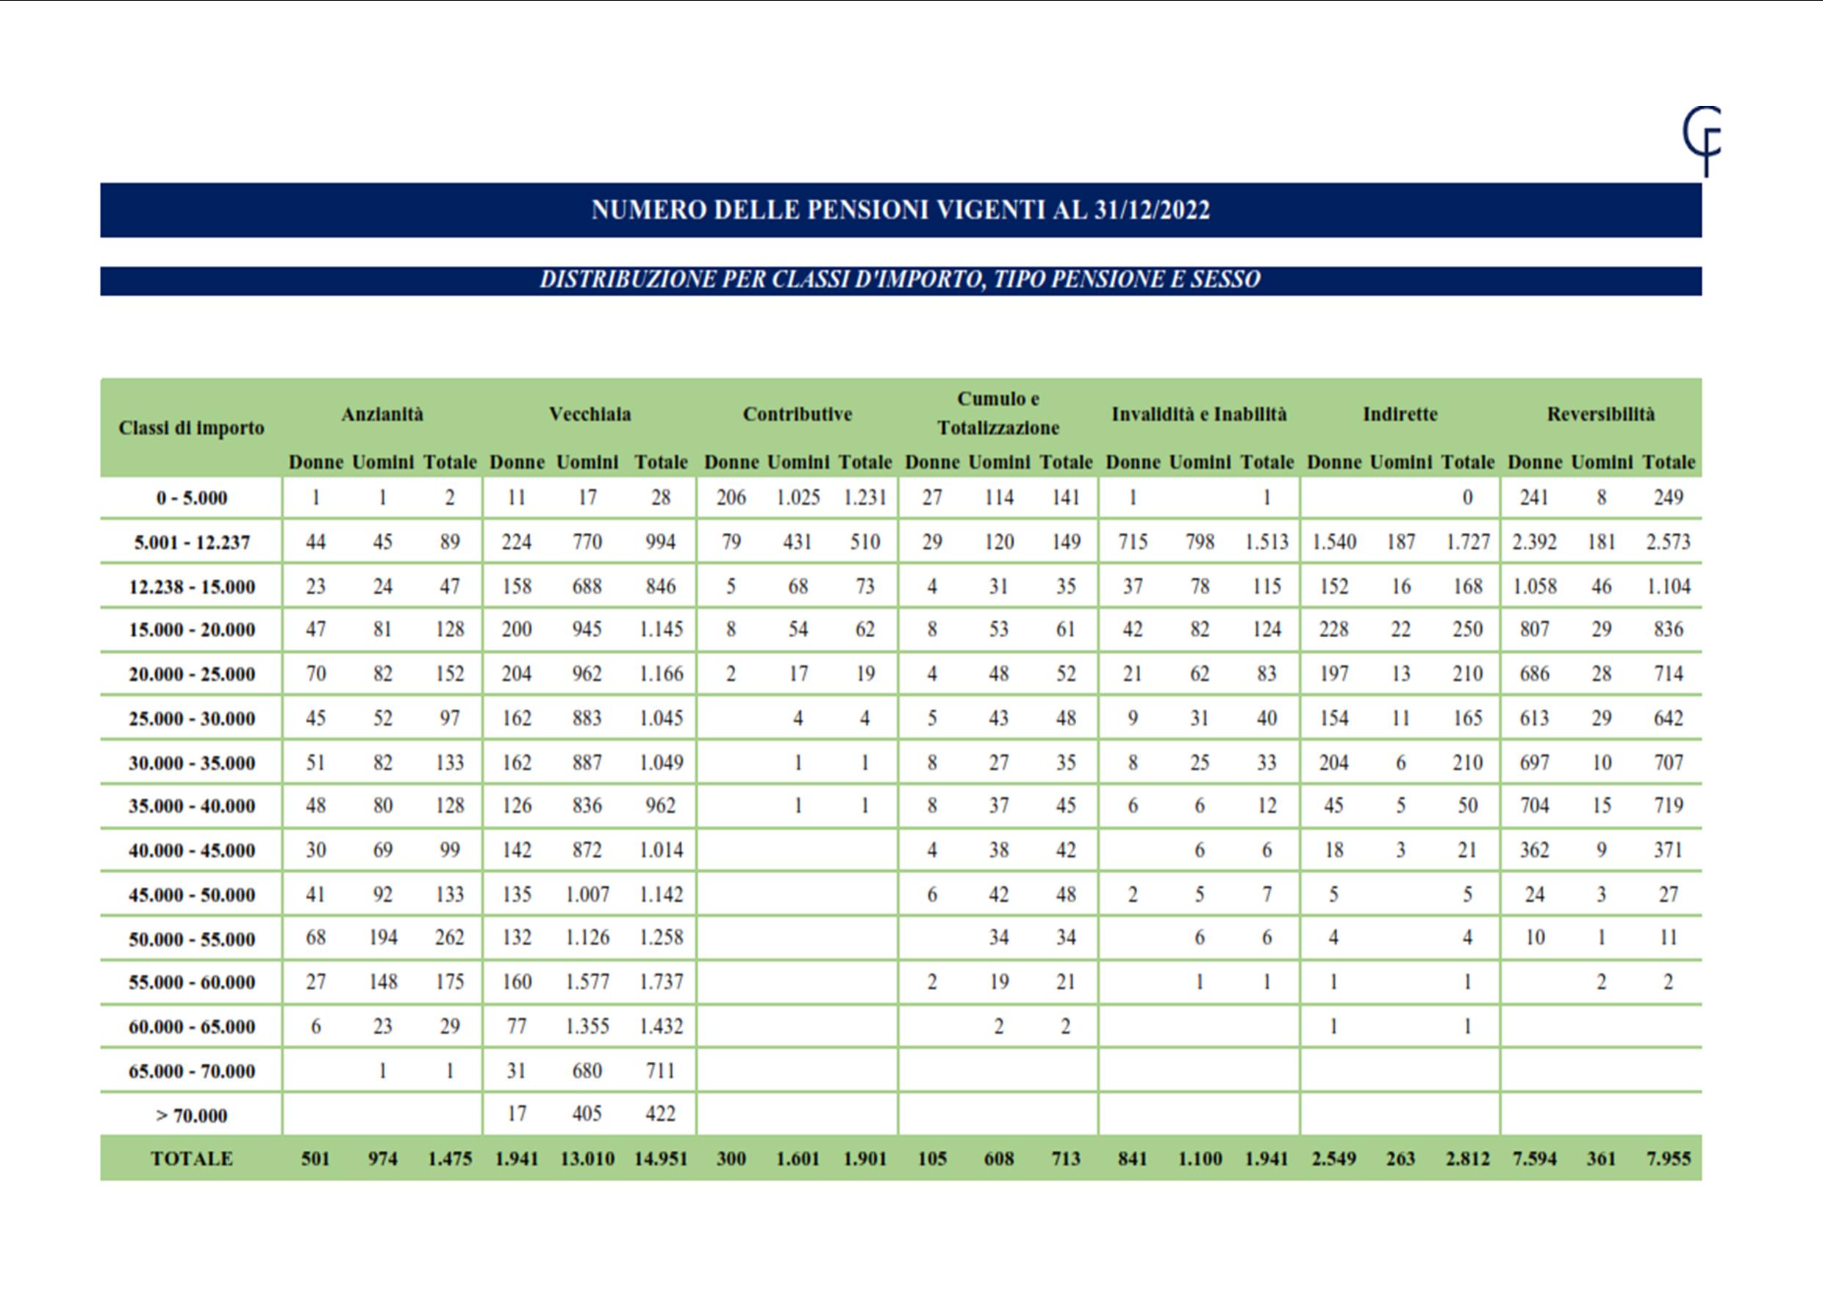
Task: Click the 5.001 - 12.237 row label
Action: tap(191, 543)
